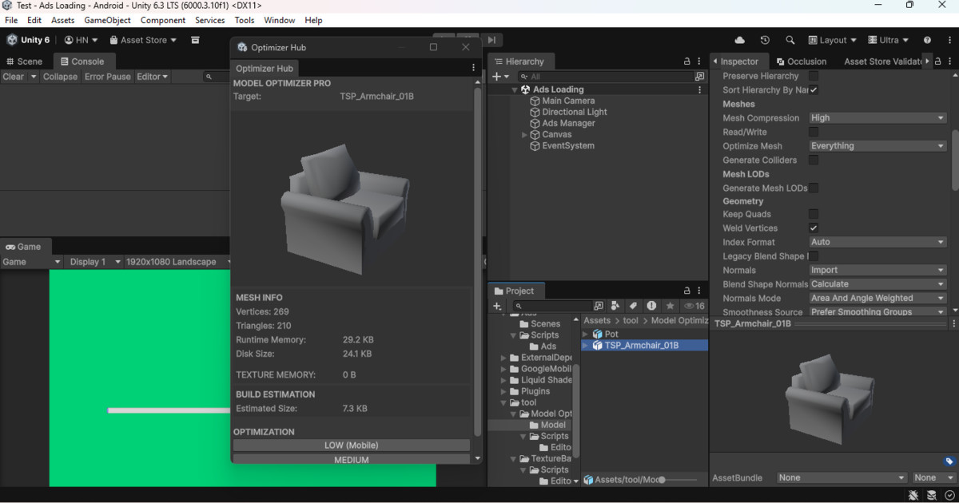
Task: Click the Unity 6 logo in the toolbar
Action: point(12,40)
